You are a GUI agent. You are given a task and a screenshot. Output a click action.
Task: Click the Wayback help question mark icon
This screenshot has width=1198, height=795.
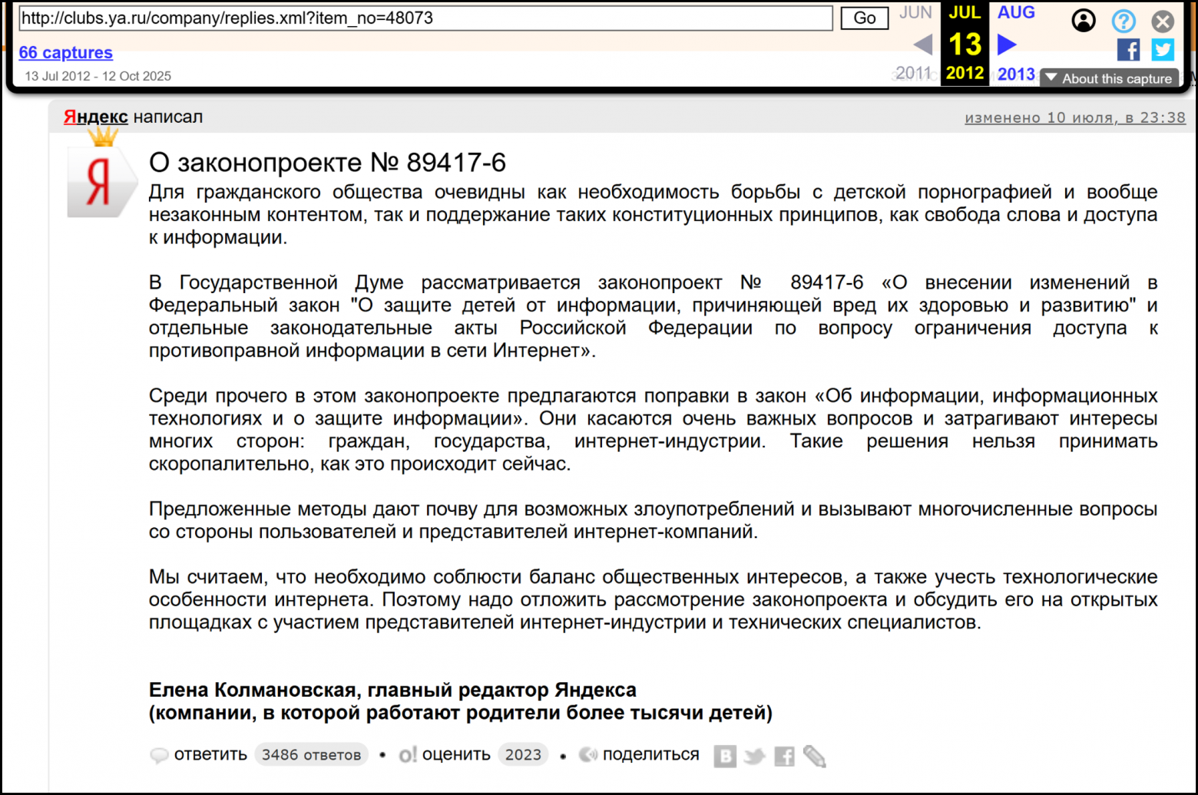coord(1124,21)
